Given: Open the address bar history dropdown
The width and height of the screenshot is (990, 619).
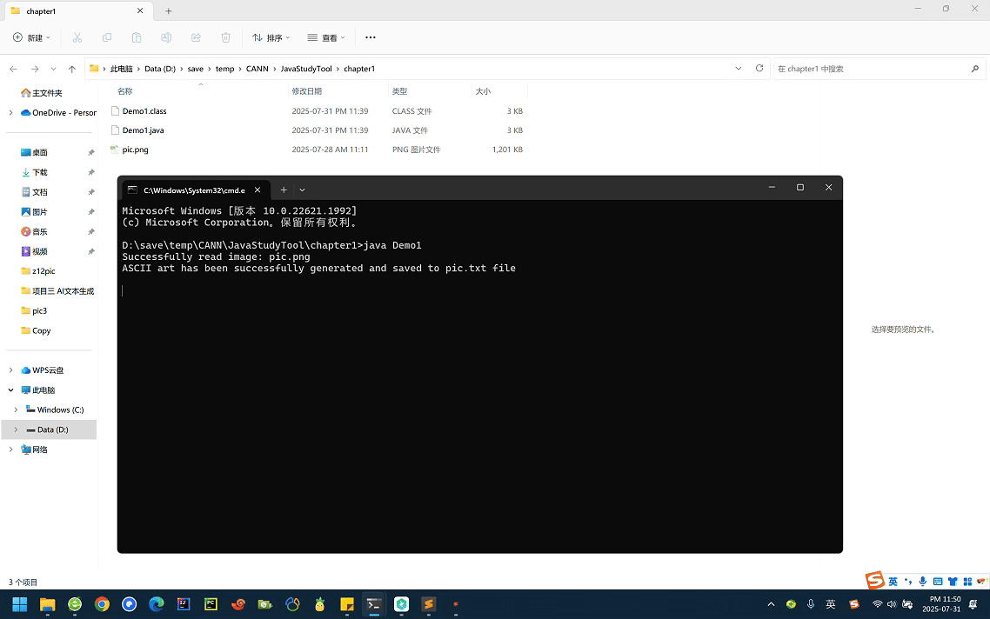Looking at the screenshot, I should tap(738, 68).
